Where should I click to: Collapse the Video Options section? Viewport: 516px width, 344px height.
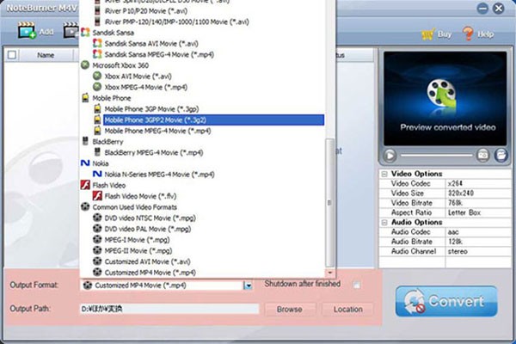coord(384,174)
